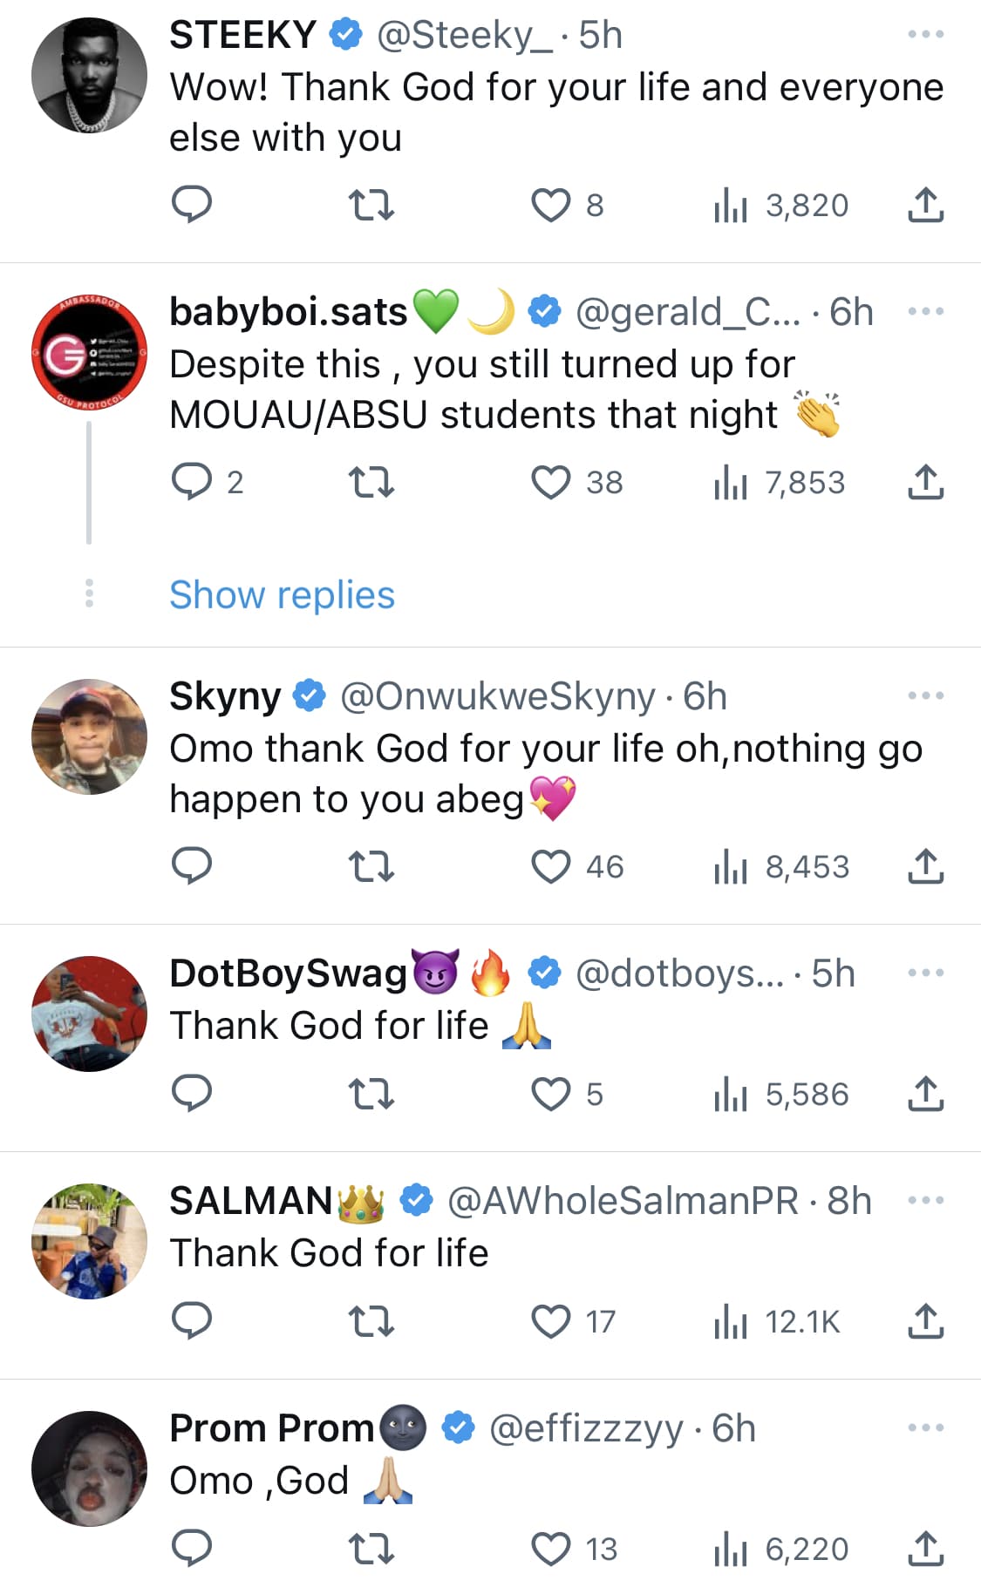The image size is (981, 1587).
Task: Like Prom Prom's tweet
Action: (x=551, y=1549)
